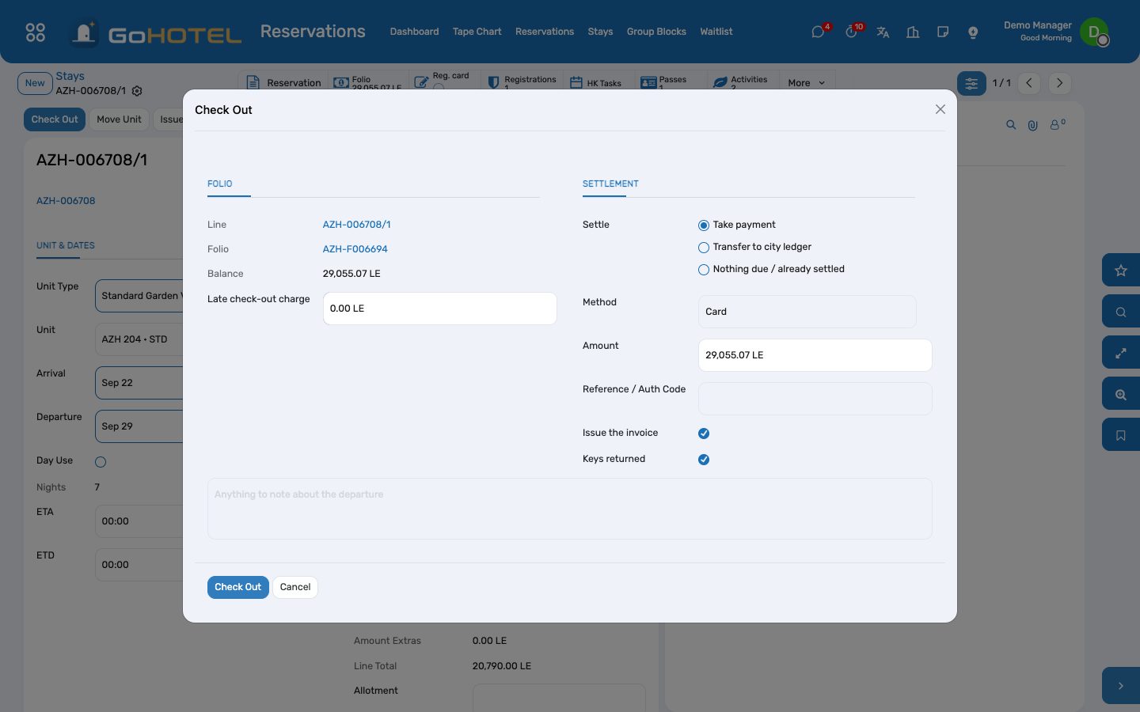Open the timer alerts icon
Viewport: 1140px width, 712px height.
[851, 32]
